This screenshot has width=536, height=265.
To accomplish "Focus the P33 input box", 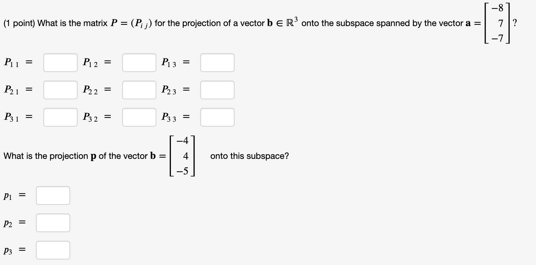I will [217, 117].
